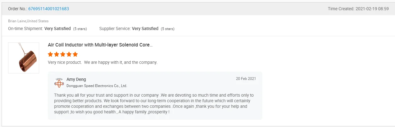Click the Time Created timestamp

point(358,9)
